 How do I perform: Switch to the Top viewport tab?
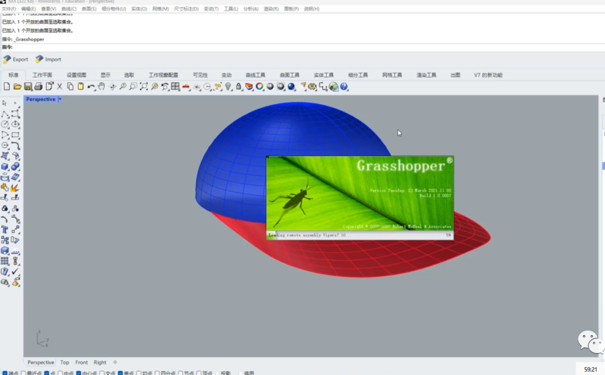click(65, 362)
